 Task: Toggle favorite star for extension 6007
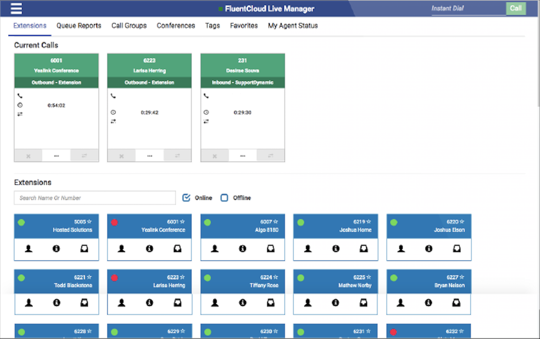276,222
